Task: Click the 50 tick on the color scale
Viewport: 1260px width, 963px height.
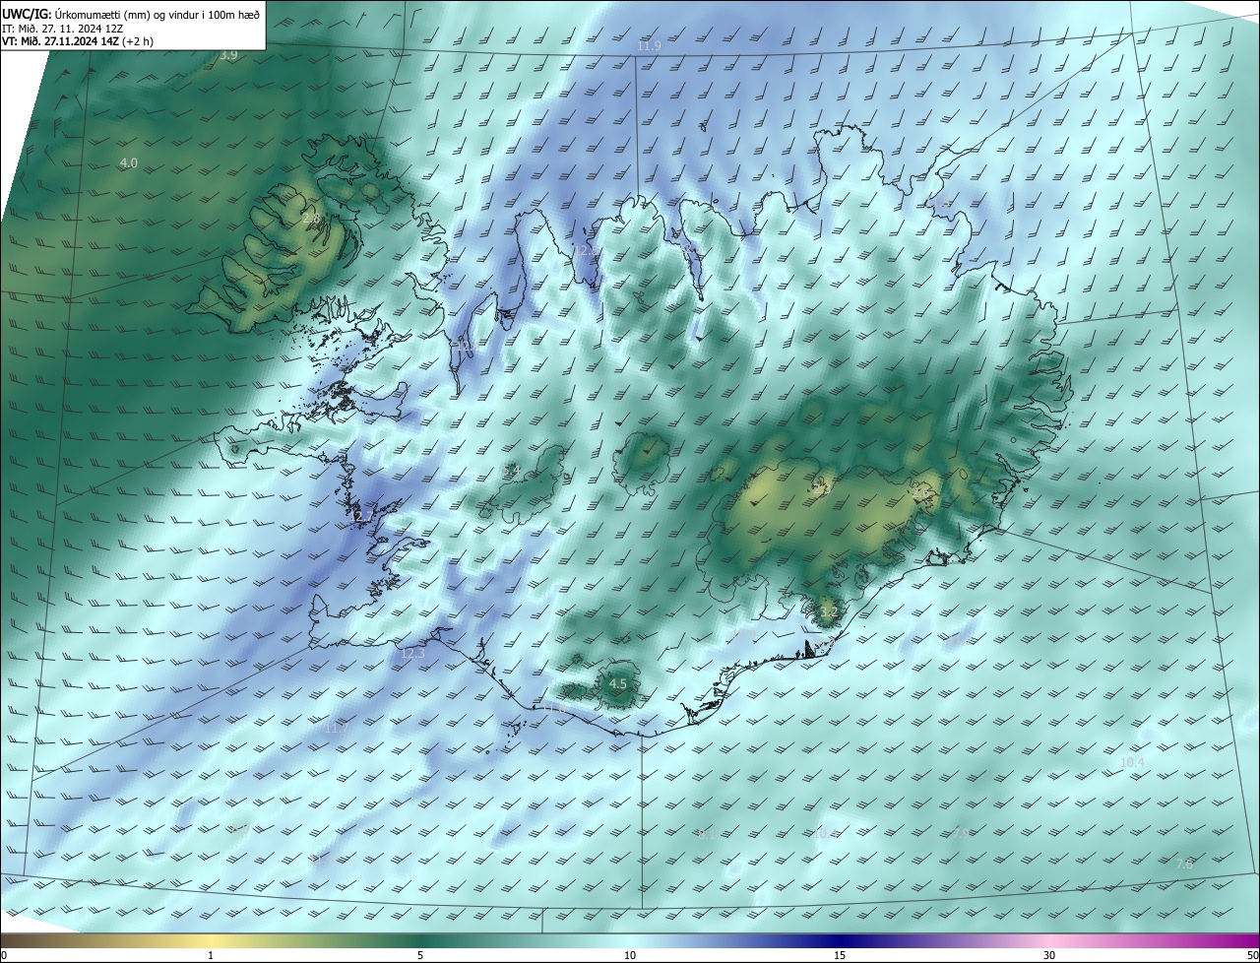Action: point(1252,955)
